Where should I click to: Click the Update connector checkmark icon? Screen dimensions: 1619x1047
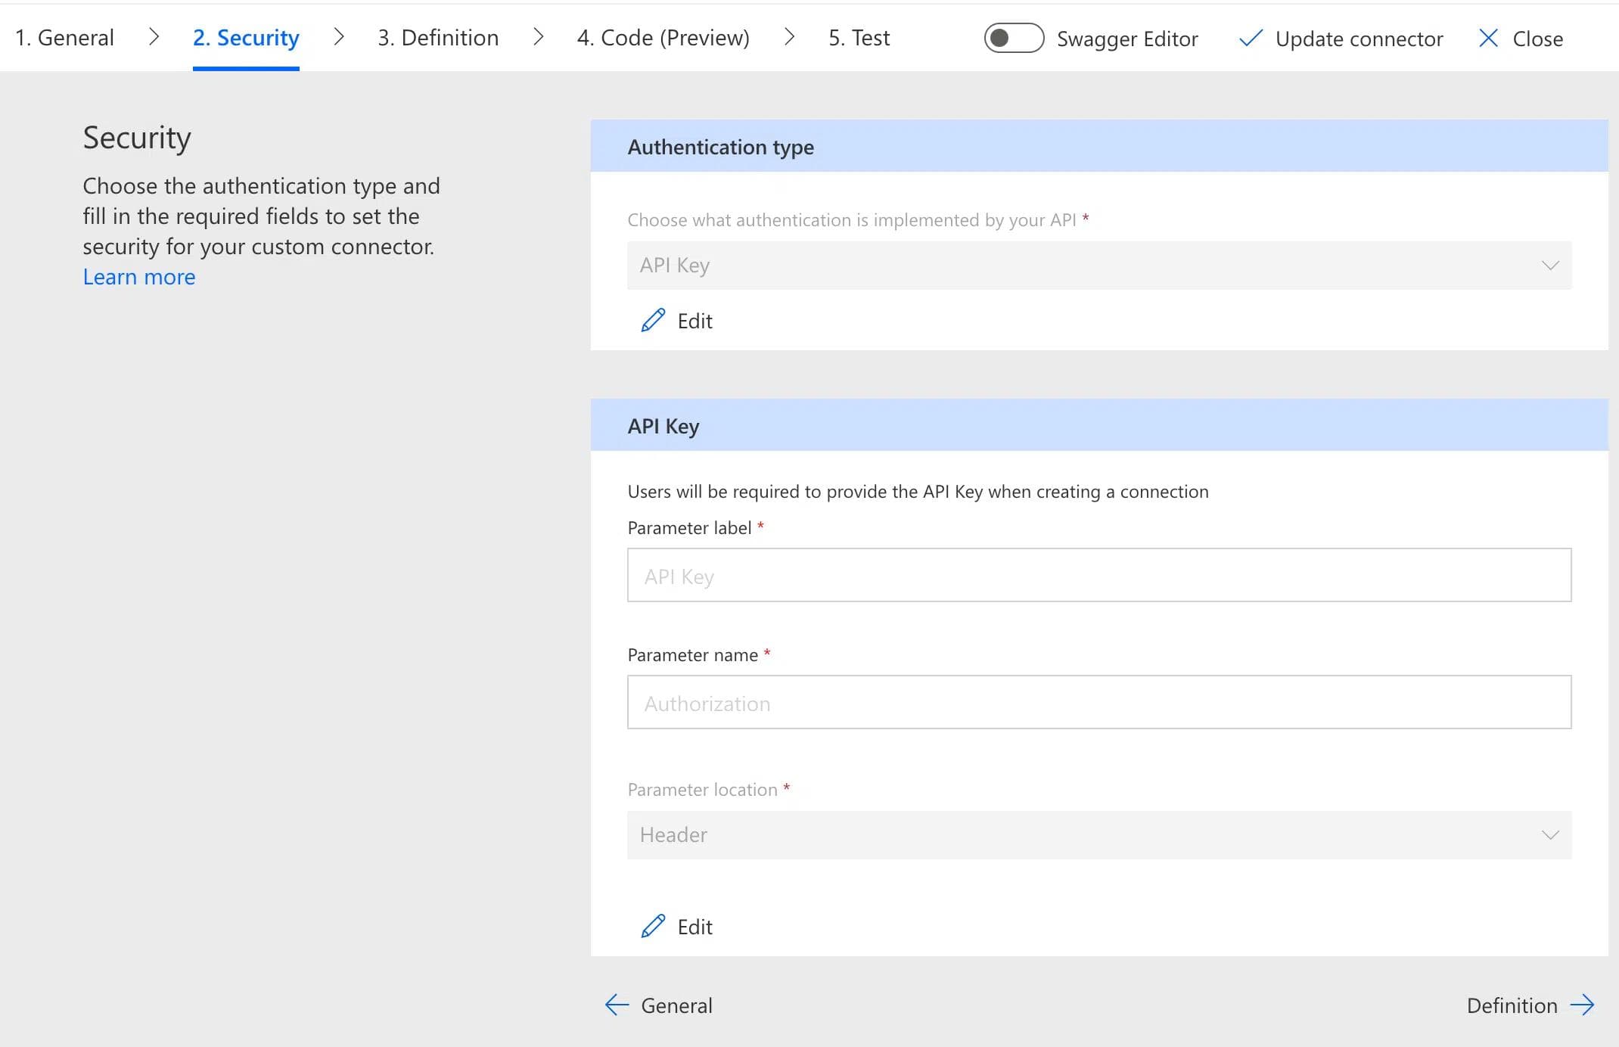(1251, 39)
